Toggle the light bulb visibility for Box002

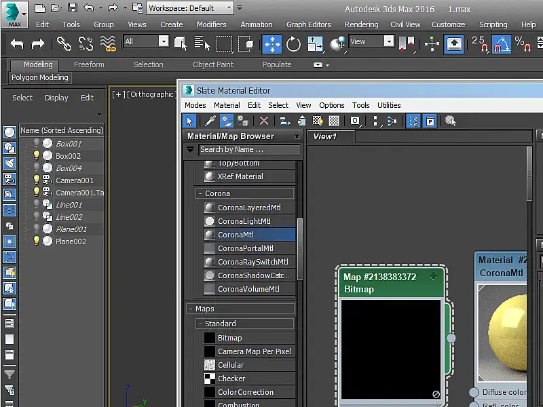[37, 156]
